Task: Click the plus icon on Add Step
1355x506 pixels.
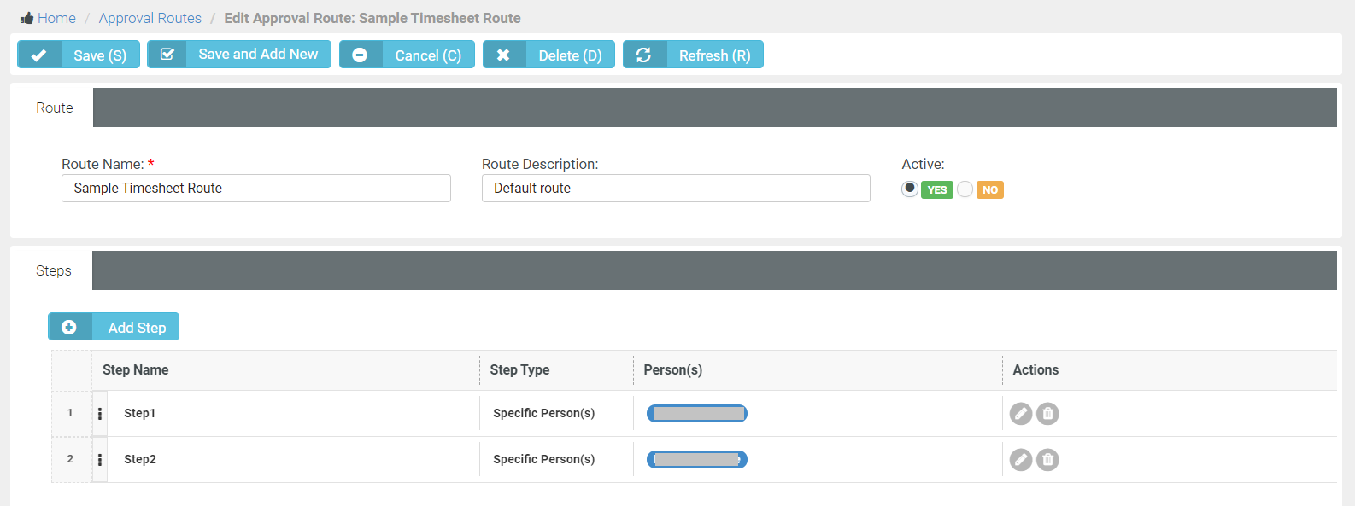Action: point(69,327)
